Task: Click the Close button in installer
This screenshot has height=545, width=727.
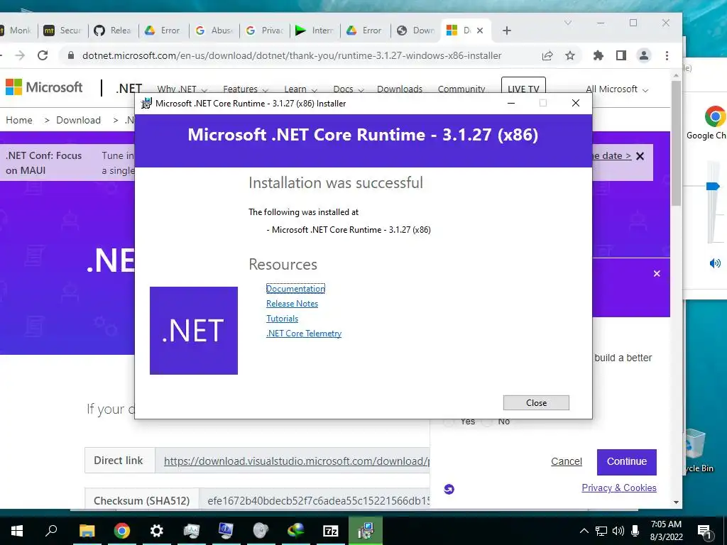Action: click(536, 403)
